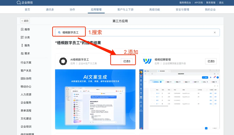Focus the 梧桐数字员工 search input field
The width and height of the screenshot is (234, 135).
click(137, 32)
